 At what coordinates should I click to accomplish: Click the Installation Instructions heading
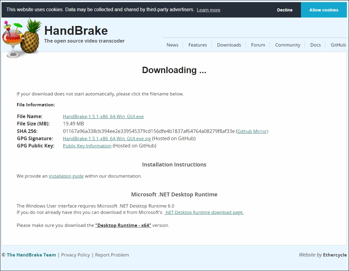174,165
